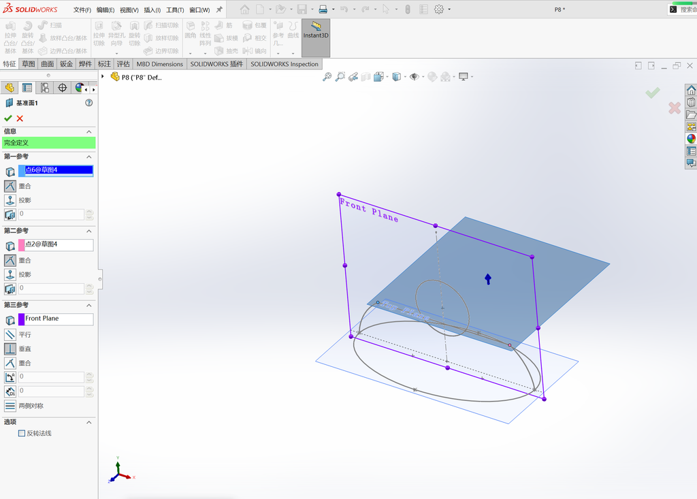Click the purple color swatch beside Front Plane
Screen dimensions: 697x499
[x=21, y=319]
